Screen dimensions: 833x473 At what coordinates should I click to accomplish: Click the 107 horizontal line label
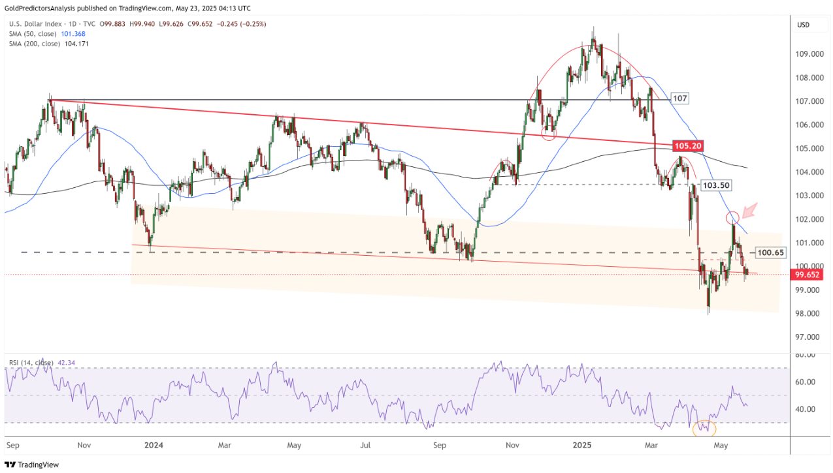(680, 99)
